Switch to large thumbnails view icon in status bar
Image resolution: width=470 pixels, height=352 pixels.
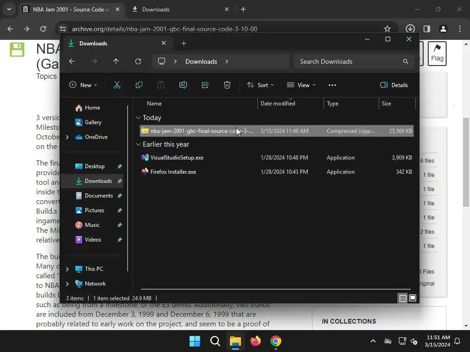click(413, 298)
